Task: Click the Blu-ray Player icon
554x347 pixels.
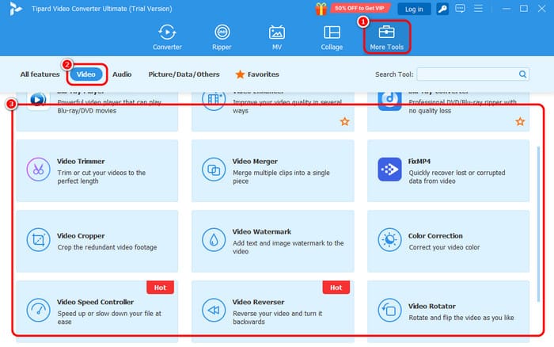Action: [38, 101]
